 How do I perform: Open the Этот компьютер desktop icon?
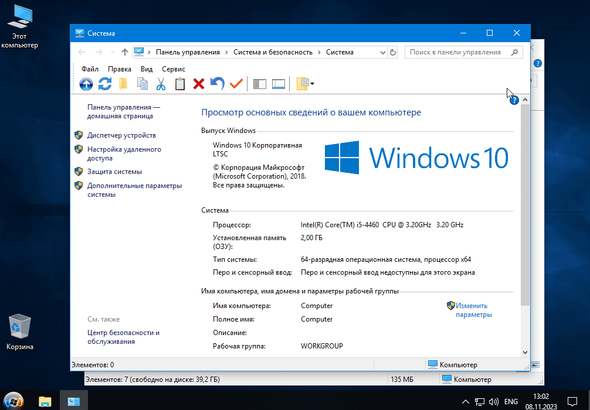19,26
